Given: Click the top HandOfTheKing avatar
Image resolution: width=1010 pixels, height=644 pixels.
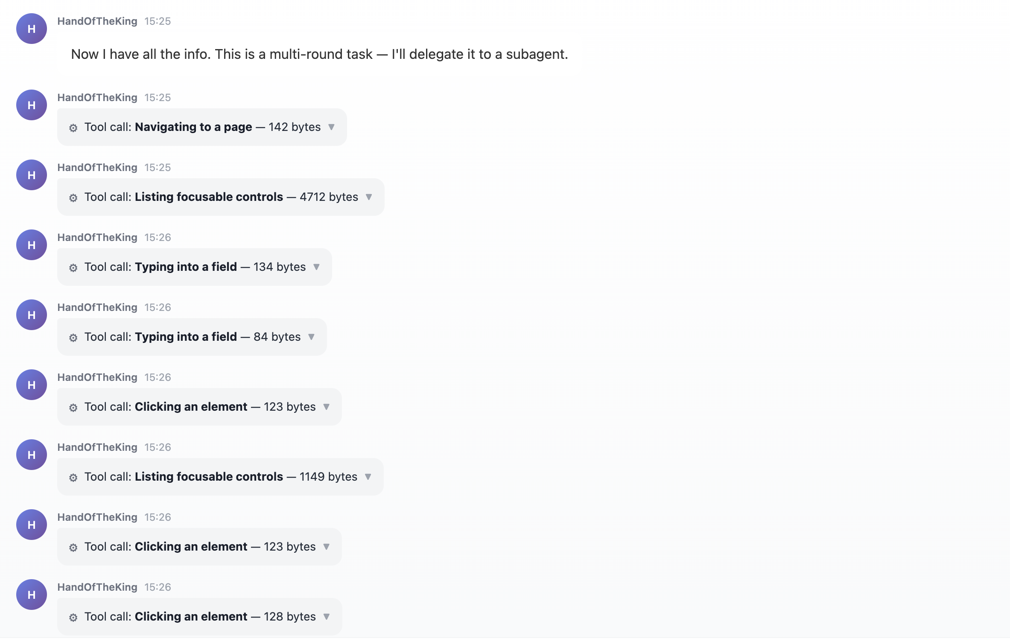Looking at the screenshot, I should pos(32,29).
